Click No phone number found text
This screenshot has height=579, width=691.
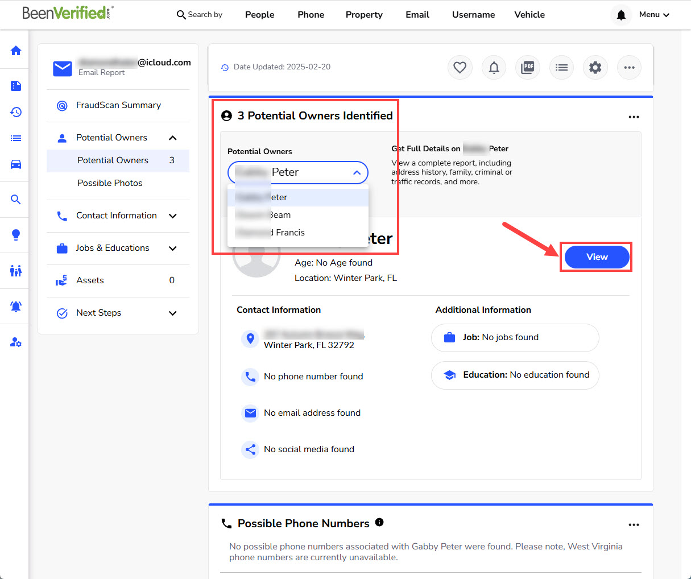[313, 377]
